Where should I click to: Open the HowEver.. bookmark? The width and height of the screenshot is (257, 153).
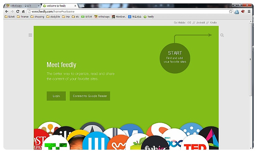pyautogui.click(x=119, y=17)
